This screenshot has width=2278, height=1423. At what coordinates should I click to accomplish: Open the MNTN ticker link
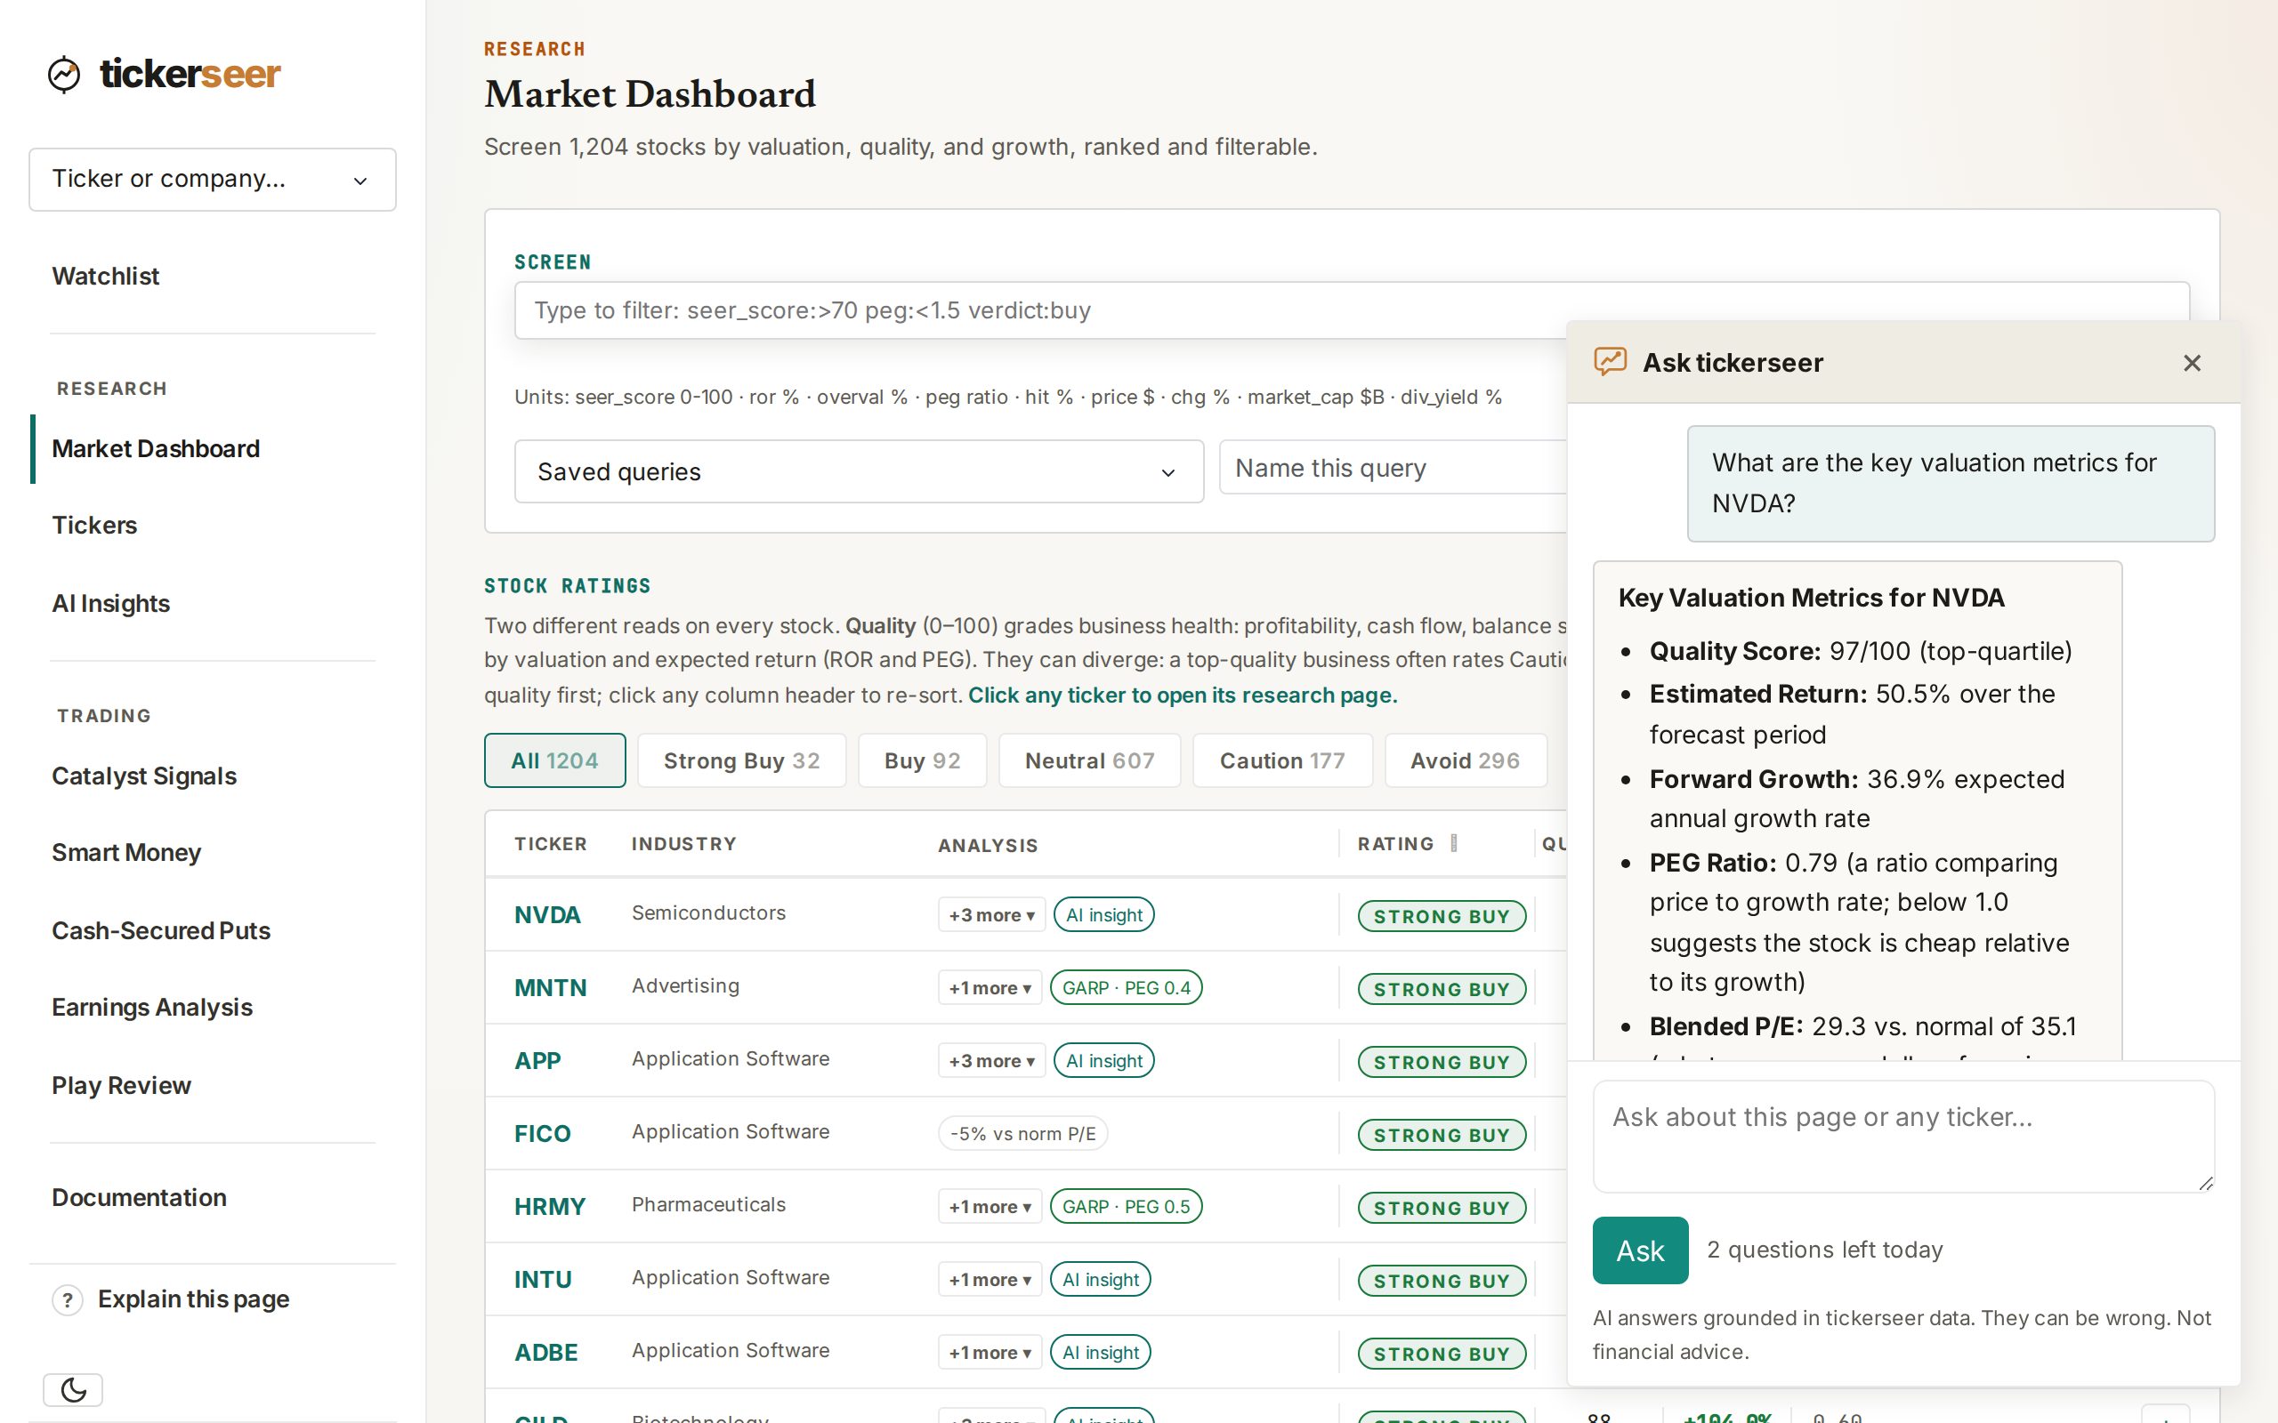pyautogui.click(x=550, y=988)
